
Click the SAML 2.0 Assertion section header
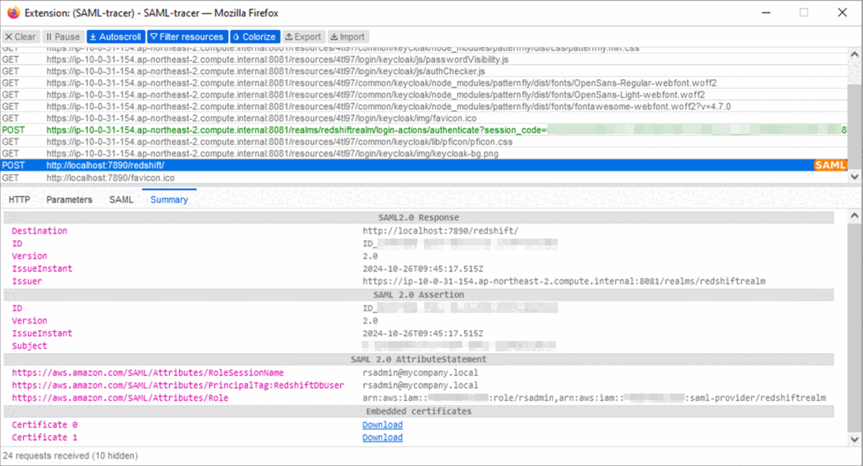pyautogui.click(x=418, y=294)
